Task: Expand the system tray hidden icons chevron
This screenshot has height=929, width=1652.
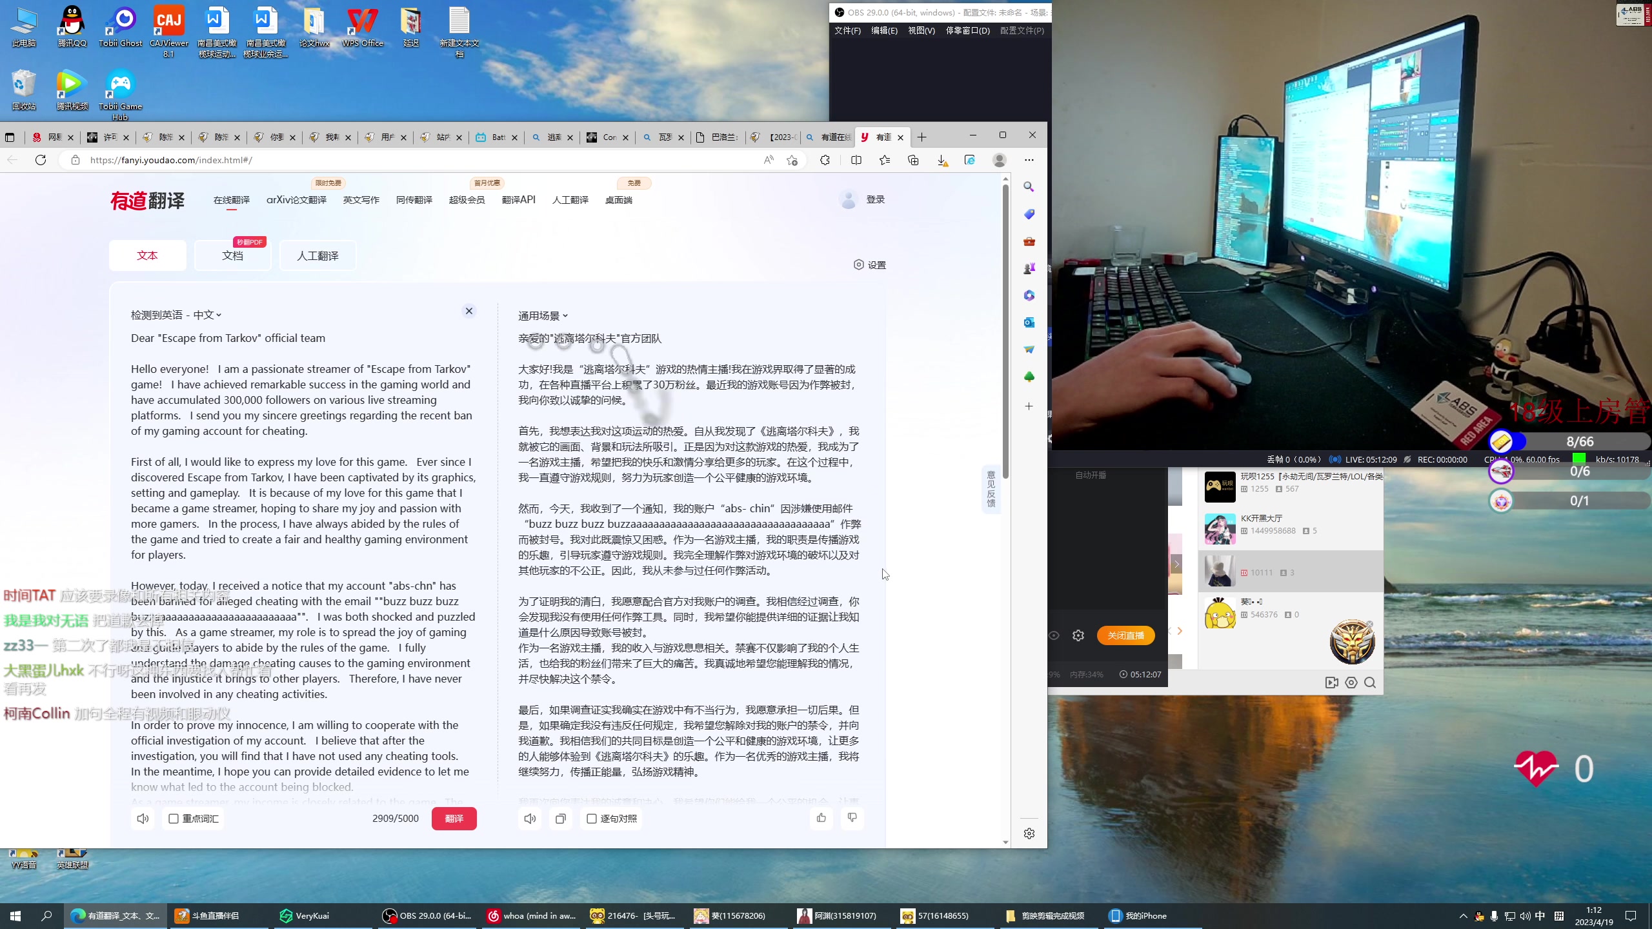Action: [x=1463, y=915]
